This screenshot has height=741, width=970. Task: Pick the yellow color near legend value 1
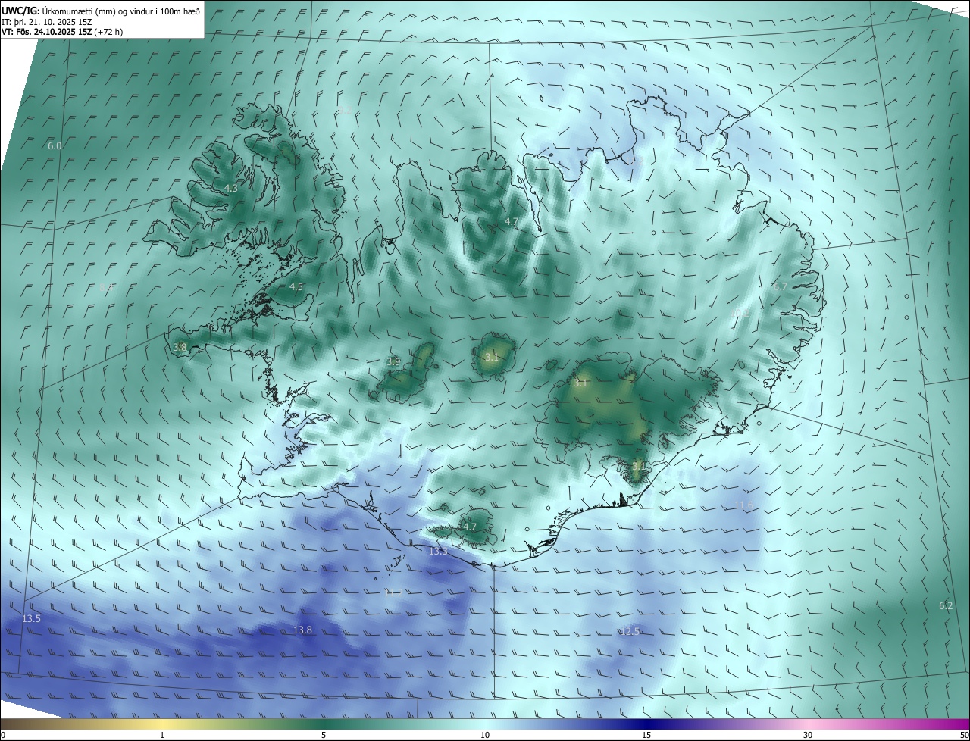pos(162,724)
